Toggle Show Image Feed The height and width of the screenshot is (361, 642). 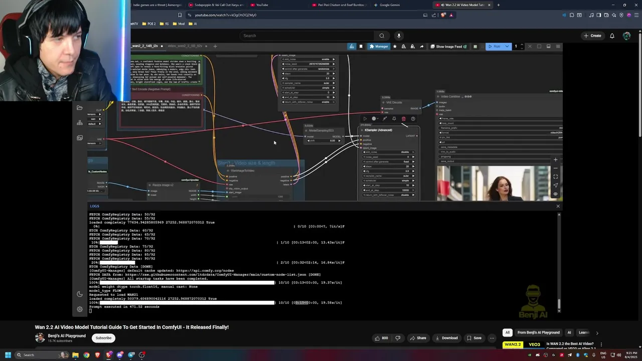tap(448, 47)
